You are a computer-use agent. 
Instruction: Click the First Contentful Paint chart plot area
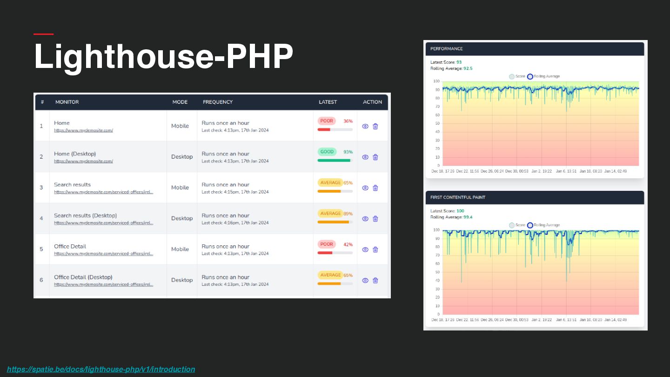[x=541, y=272]
